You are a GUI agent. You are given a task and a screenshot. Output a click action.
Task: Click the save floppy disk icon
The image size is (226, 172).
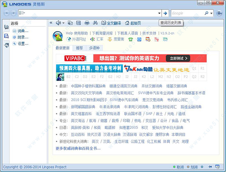(78, 23)
